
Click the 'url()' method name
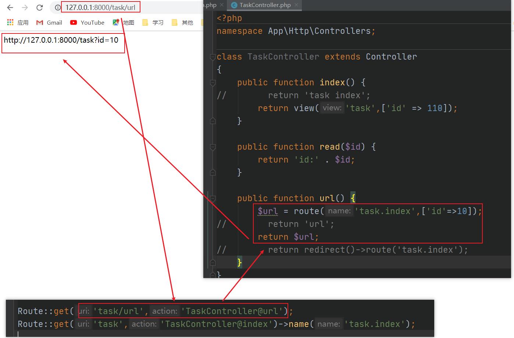(x=332, y=198)
